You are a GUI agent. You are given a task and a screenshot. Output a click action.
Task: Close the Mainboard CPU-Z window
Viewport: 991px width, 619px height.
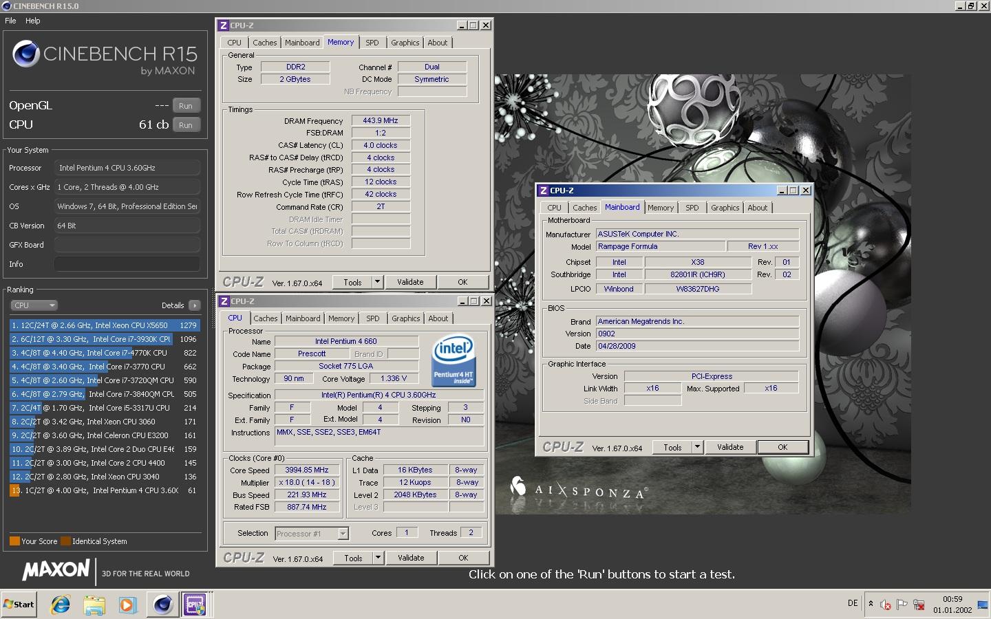[806, 191]
